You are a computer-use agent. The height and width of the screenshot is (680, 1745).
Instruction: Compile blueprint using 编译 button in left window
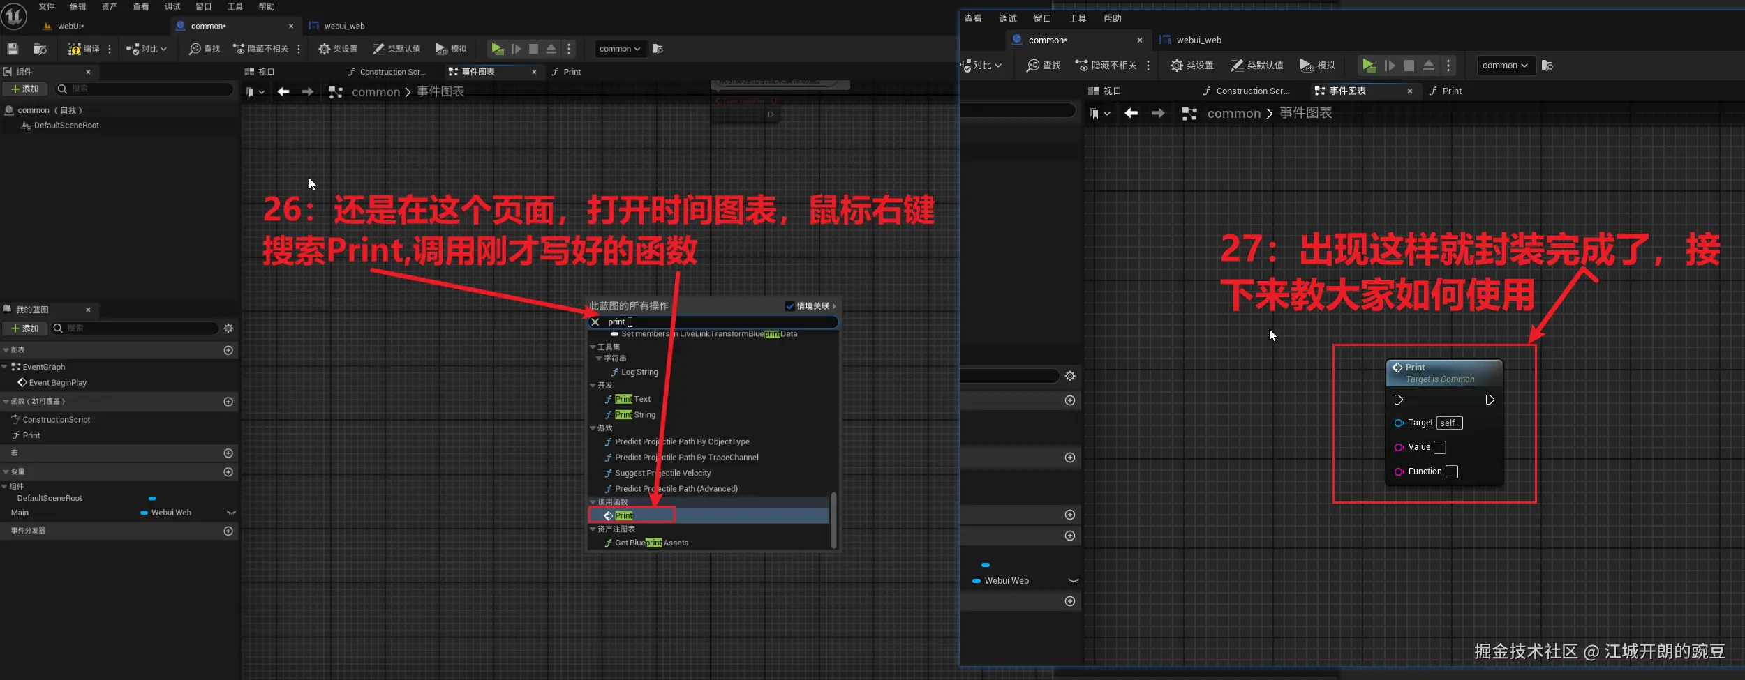pyautogui.click(x=84, y=49)
